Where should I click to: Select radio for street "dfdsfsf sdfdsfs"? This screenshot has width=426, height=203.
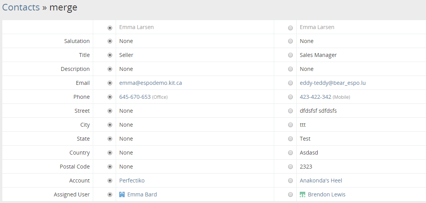coord(290,111)
